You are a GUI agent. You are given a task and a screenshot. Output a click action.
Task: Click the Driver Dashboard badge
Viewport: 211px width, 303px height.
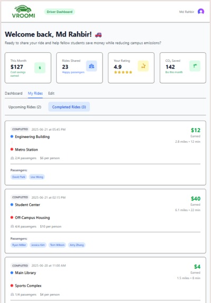(60, 12)
